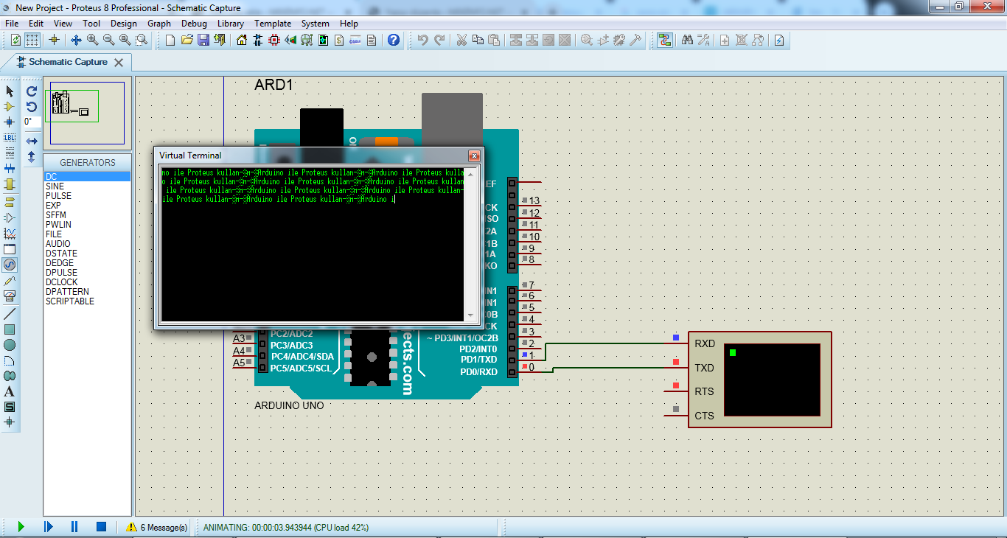The image size is (1007, 538).
Task: Click the schematic overview thumbnail
Action: [x=87, y=113]
